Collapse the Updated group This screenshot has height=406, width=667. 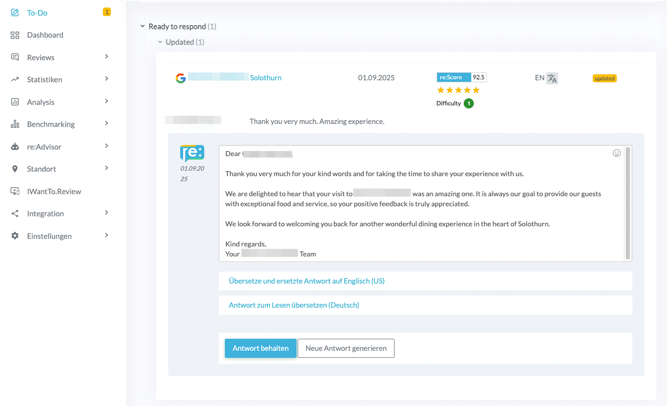point(160,42)
